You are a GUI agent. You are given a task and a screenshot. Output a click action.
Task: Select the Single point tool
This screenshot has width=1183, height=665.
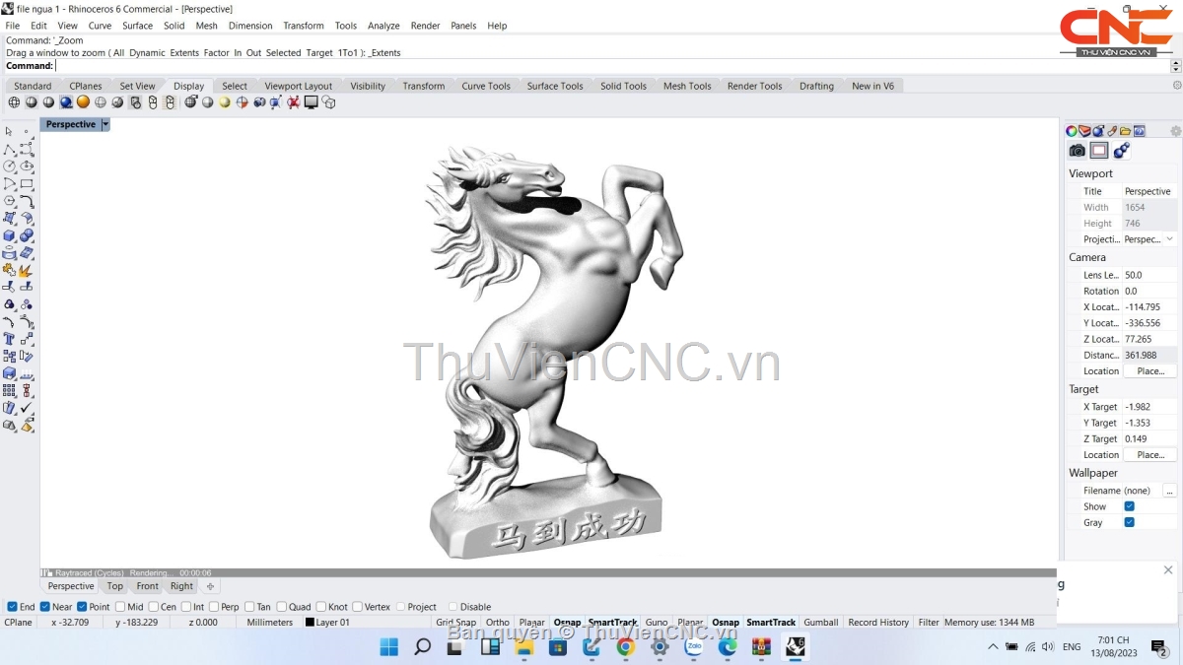(27, 131)
